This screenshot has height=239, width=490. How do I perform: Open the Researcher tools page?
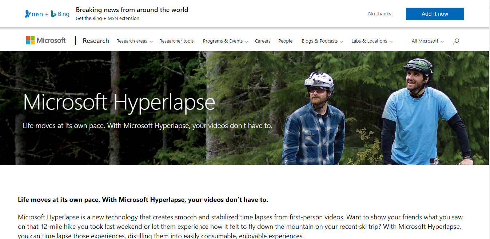176,41
